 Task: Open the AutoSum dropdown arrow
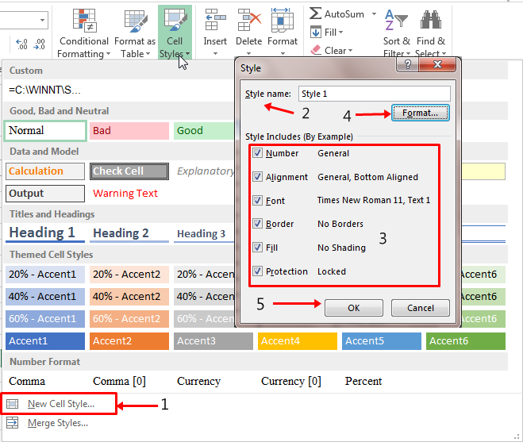pyautogui.click(x=375, y=14)
